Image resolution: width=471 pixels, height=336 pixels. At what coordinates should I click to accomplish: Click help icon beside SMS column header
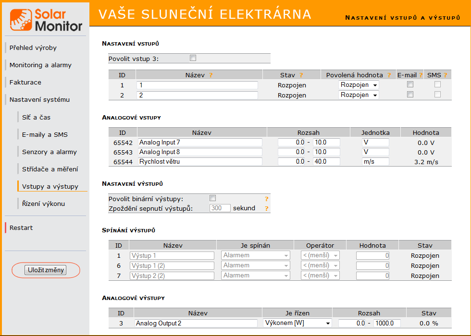pos(445,75)
